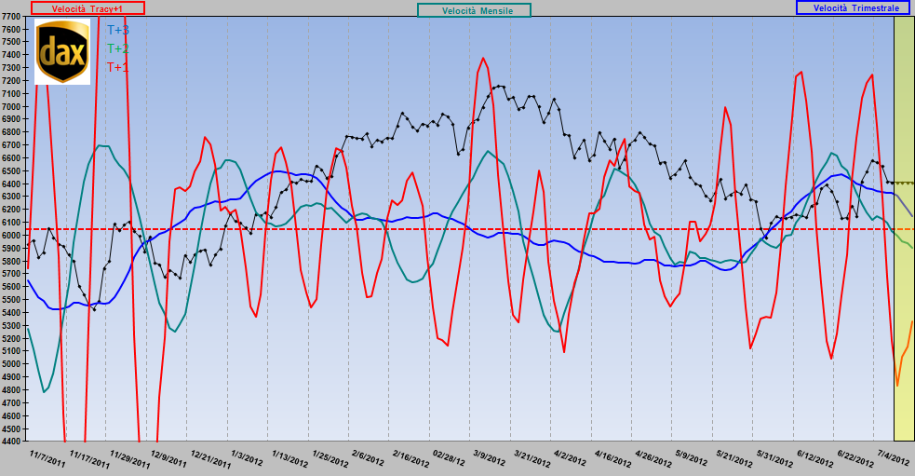
Task: Click the 7000 y-axis value
Action: coord(11,106)
